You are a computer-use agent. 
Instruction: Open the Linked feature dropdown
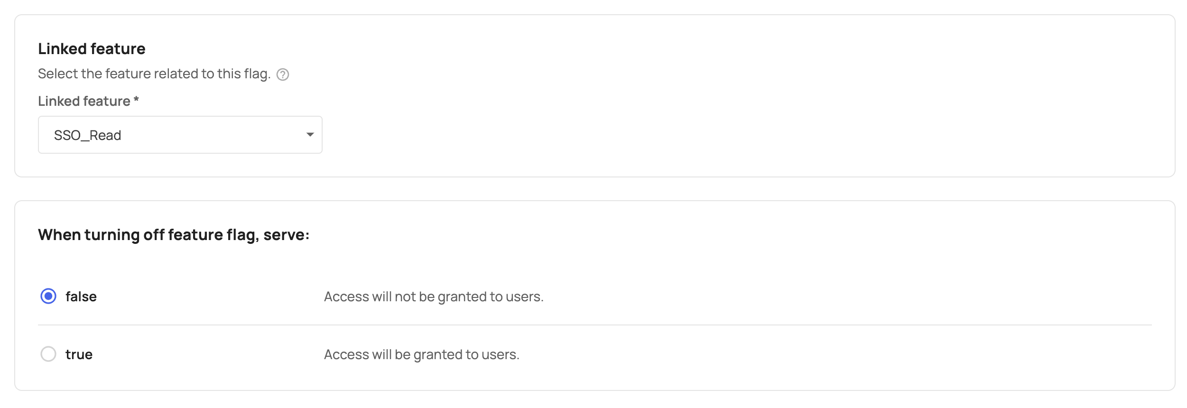[x=180, y=135]
